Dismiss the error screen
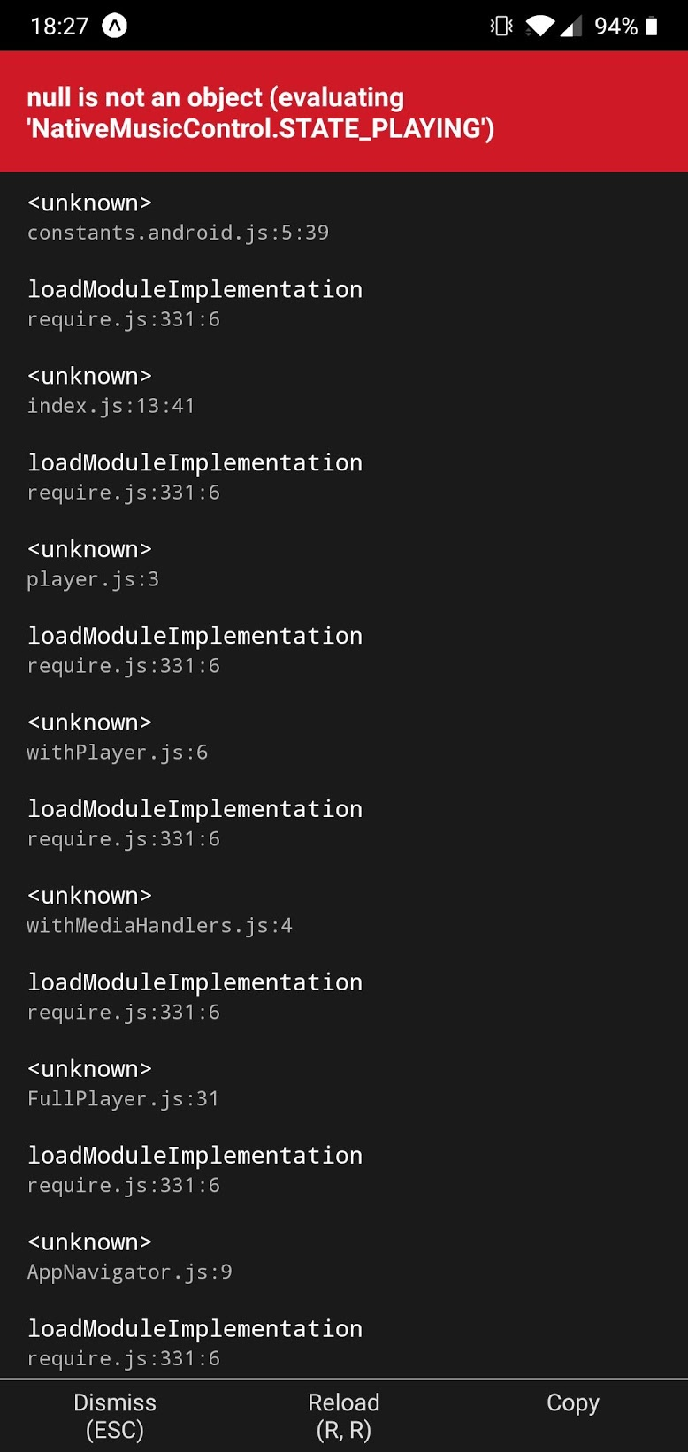 coord(115,1415)
